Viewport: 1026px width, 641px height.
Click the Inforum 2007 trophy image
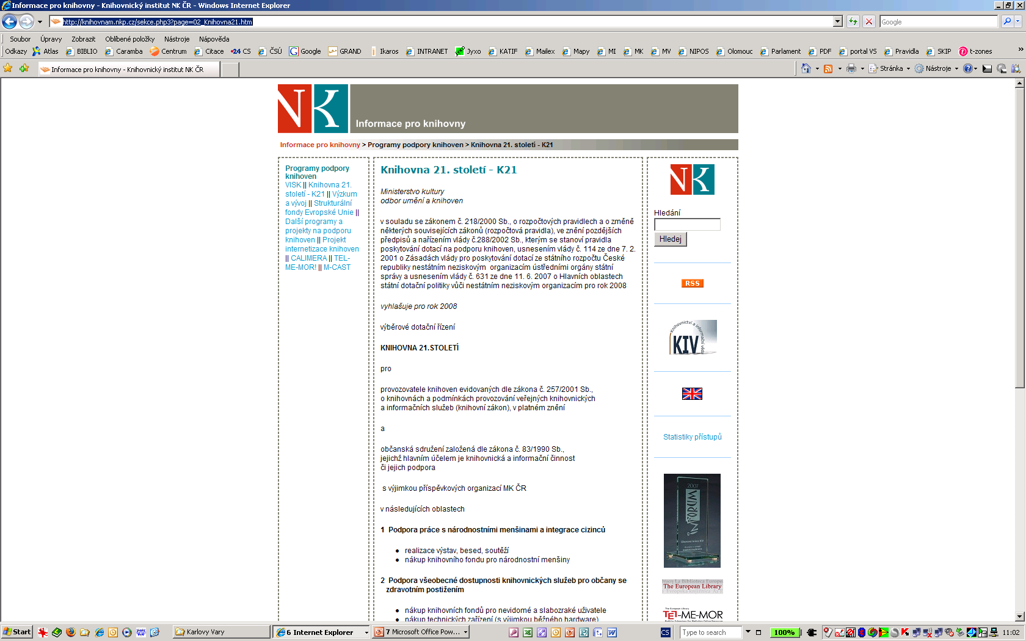tap(692, 521)
